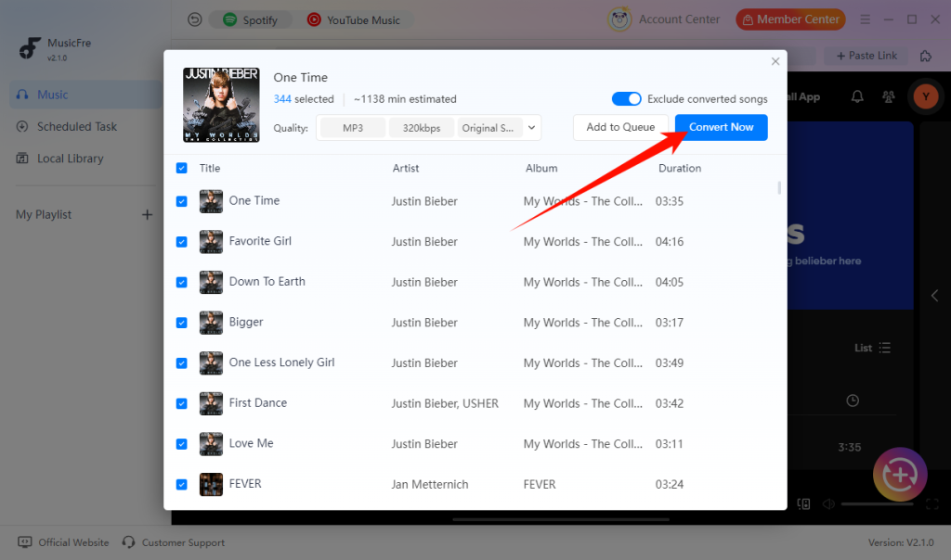Uncheck the Down To Earth checkbox
Image resolution: width=951 pixels, height=560 pixels.
181,283
